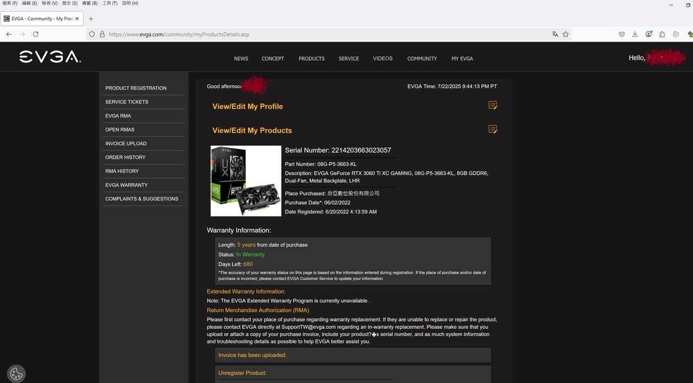Click edit icon beside View/Edit My Profile
This screenshot has width=693, height=383.
pyautogui.click(x=493, y=105)
